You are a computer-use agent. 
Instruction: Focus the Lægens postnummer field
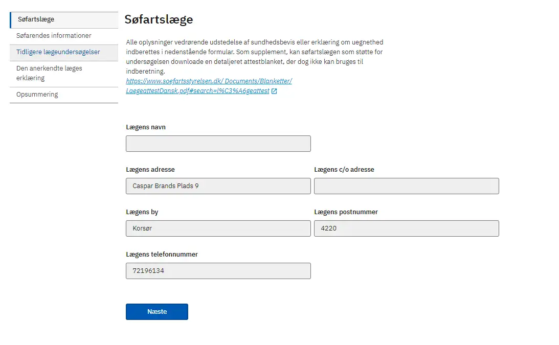[x=407, y=228]
